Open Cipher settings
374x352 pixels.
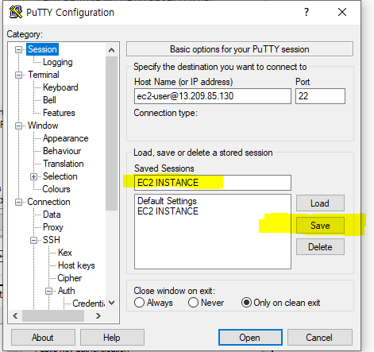pos(70,278)
